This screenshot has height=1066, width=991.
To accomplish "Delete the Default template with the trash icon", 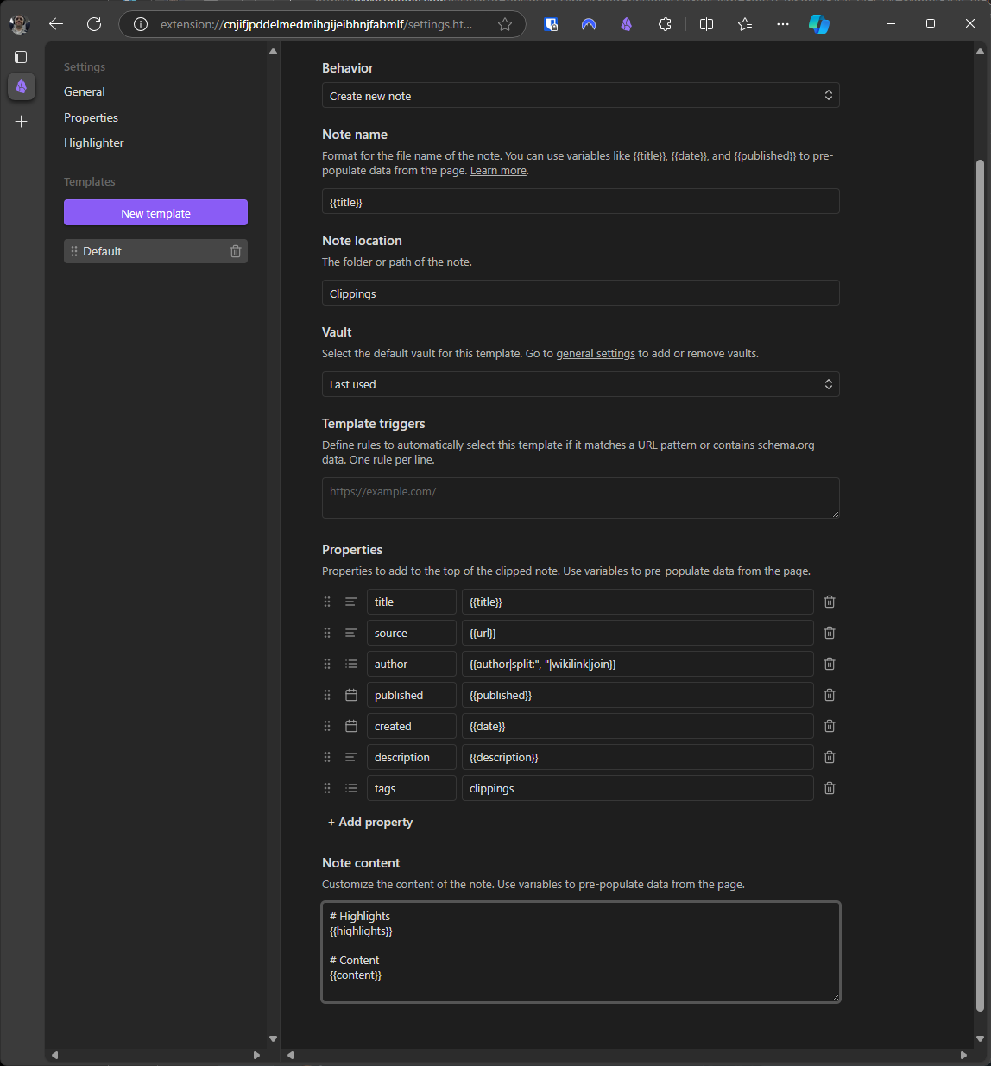I will [235, 251].
